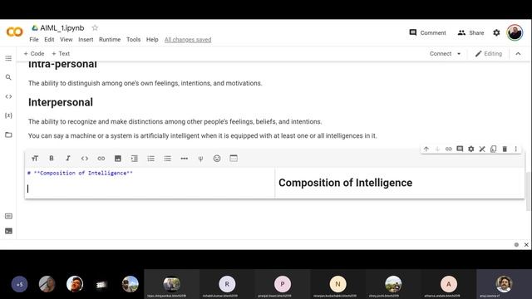The height and width of the screenshot is (299, 532).
Task: Add a comment on the cell
Action: 460,149
